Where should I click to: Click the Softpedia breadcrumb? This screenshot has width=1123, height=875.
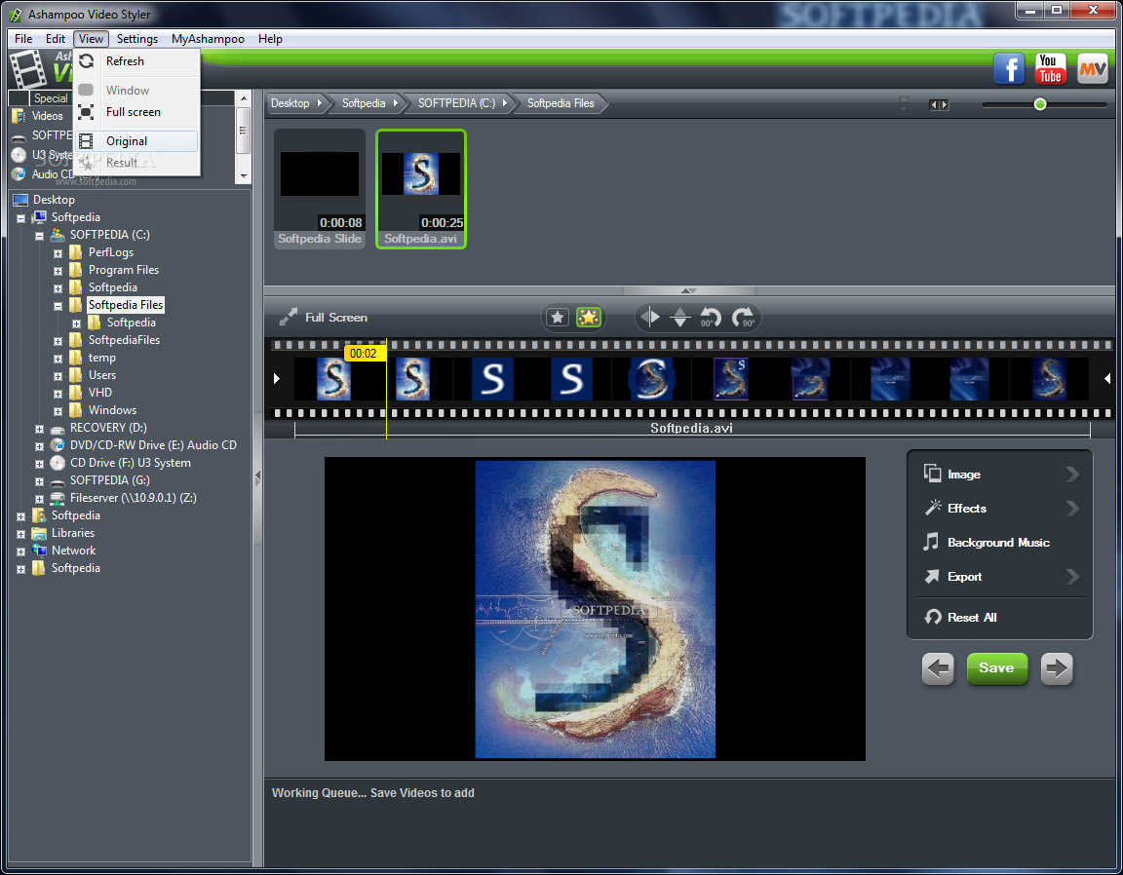[363, 103]
